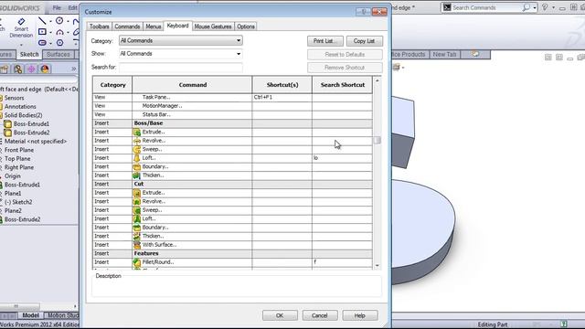Open the DisplayManager tab icon
The width and height of the screenshot is (585, 329).
coord(45,69)
